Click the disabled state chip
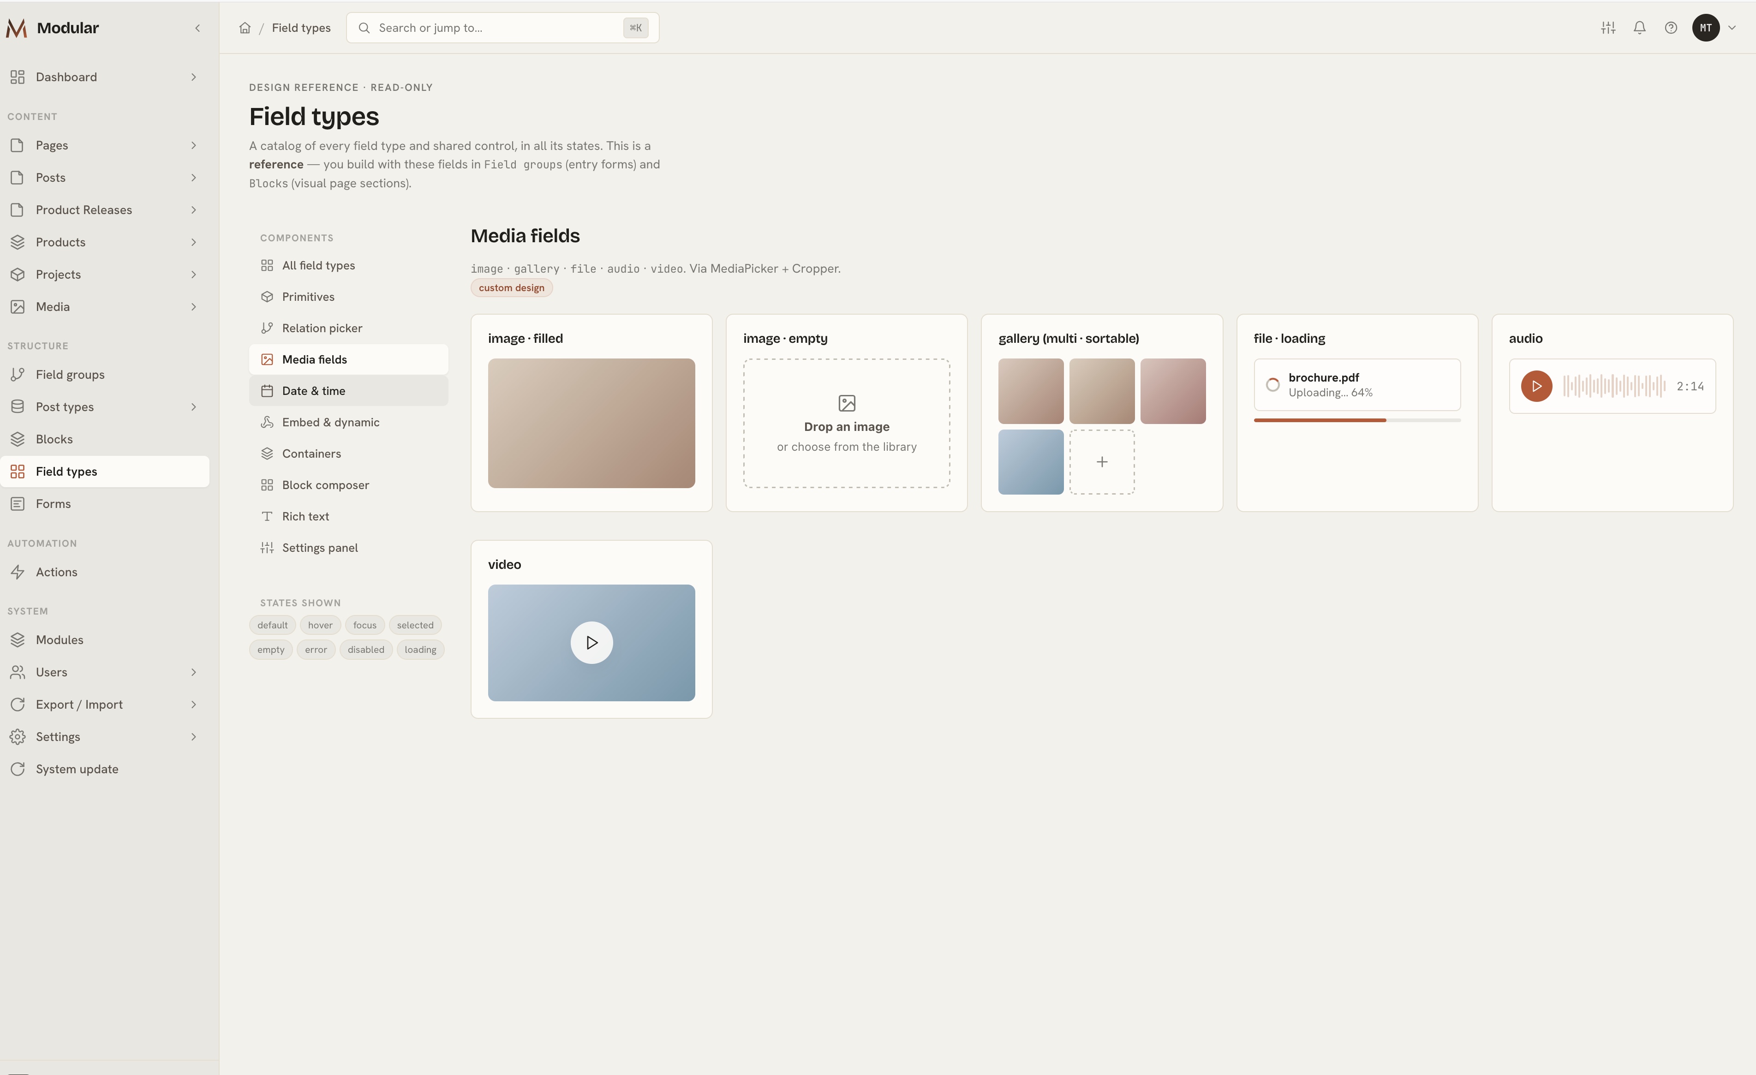 (x=365, y=650)
